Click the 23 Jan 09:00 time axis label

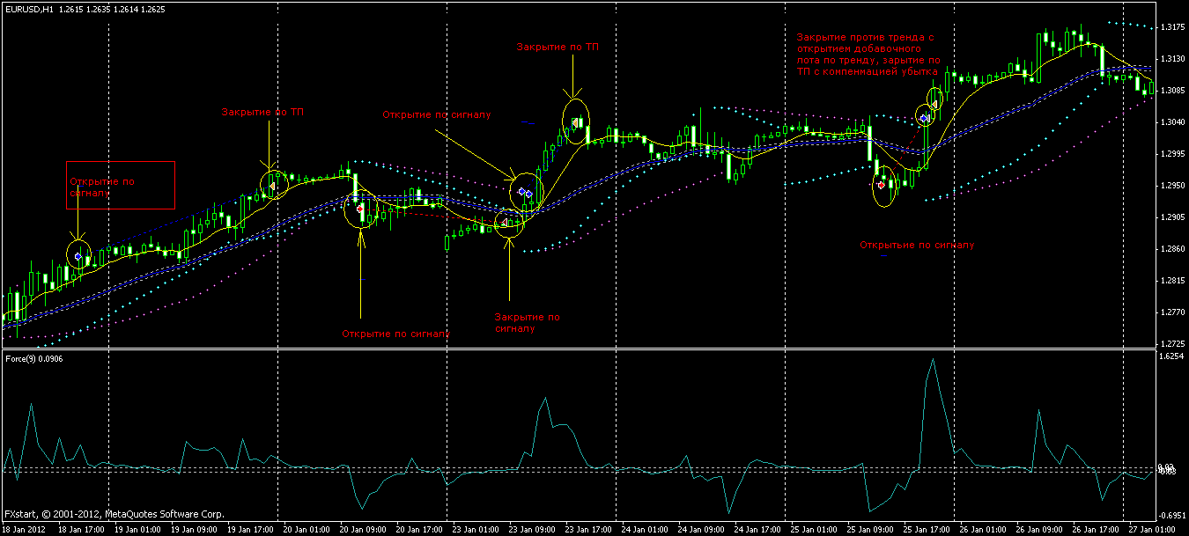(x=533, y=530)
